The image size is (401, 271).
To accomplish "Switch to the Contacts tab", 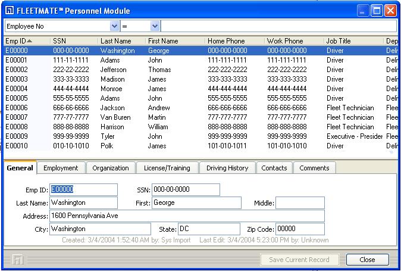I will [x=274, y=168].
